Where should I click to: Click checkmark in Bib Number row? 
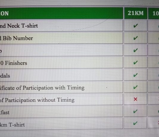135,38
